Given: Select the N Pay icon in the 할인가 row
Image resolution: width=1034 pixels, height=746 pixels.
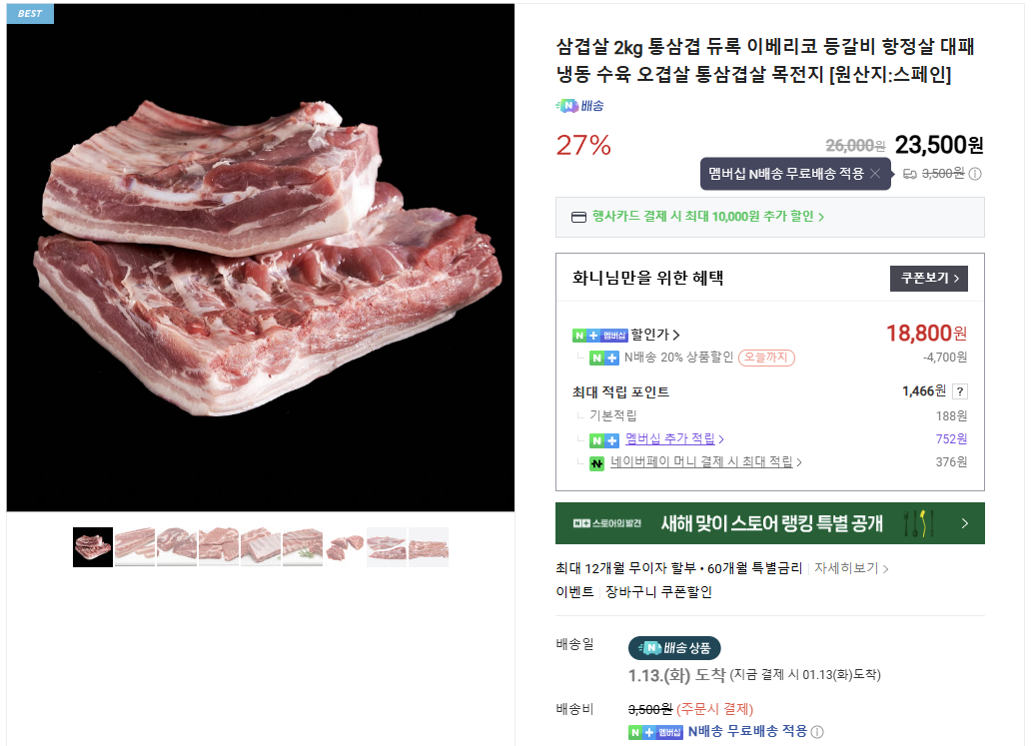Looking at the screenshot, I should [577, 334].
